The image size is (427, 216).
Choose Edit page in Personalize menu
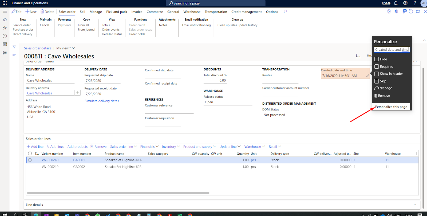pos(383,88)
